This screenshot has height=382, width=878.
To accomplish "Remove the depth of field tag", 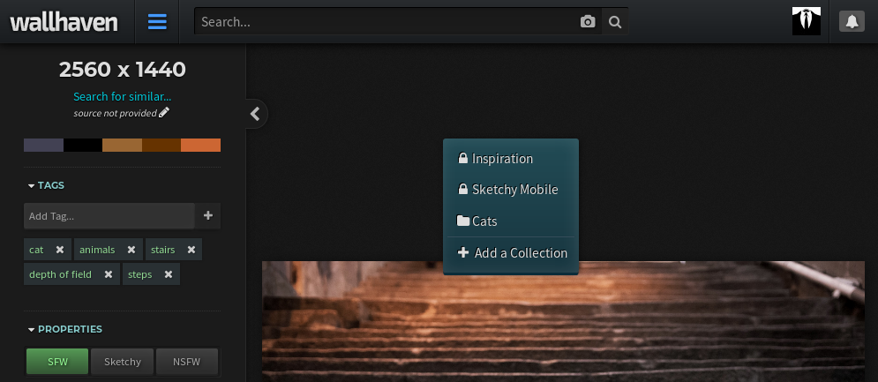I will tap(109, 274).
